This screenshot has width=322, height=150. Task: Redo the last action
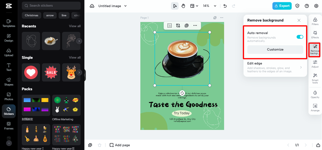[233, 6]
